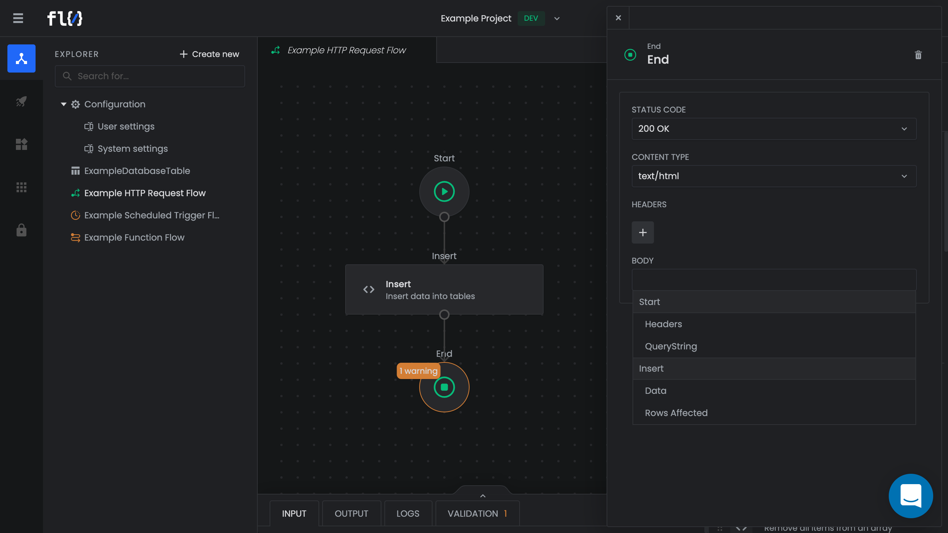948x533 pixels.
Task: Click Create new button
Action: point(210,54)
